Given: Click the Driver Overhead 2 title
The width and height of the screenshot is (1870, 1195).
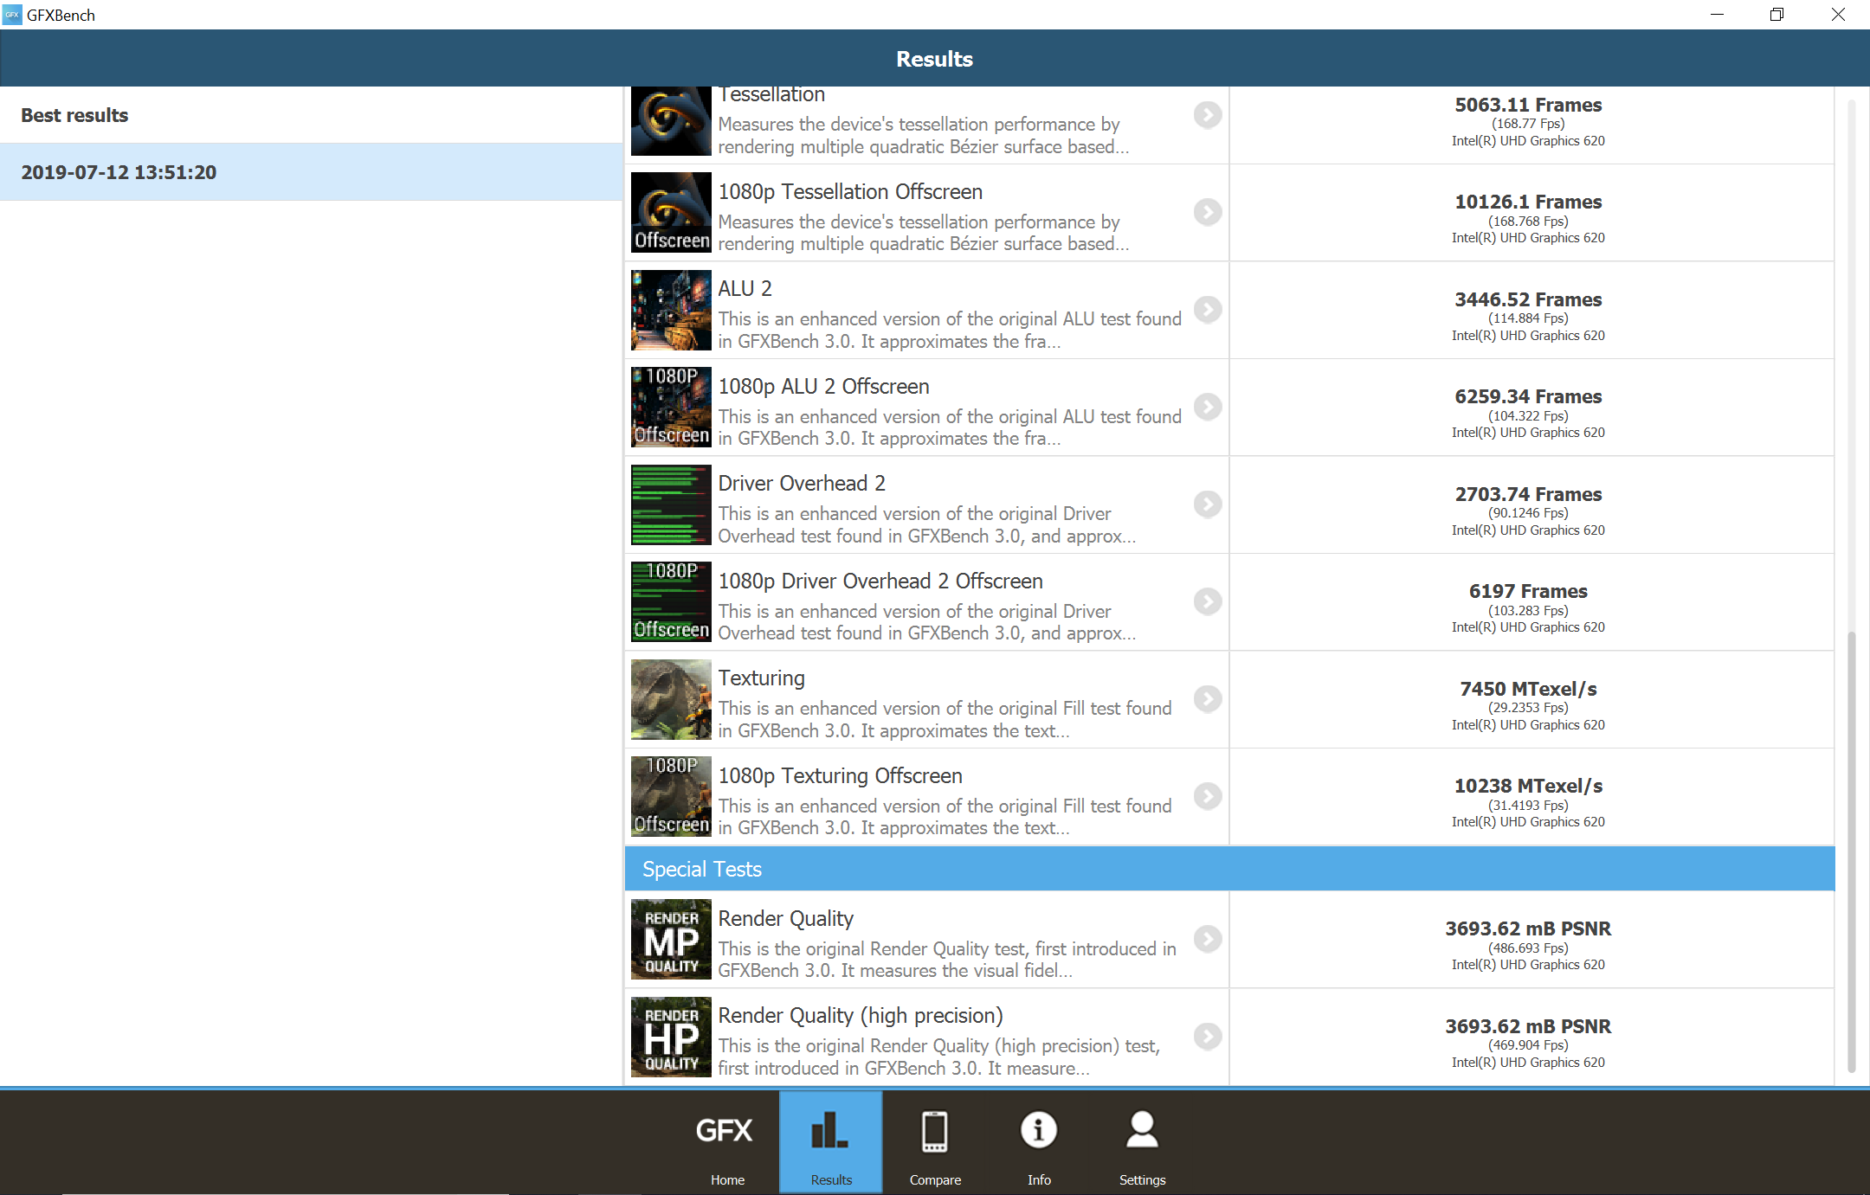Looking at the screenshot, I should (802, 483).
